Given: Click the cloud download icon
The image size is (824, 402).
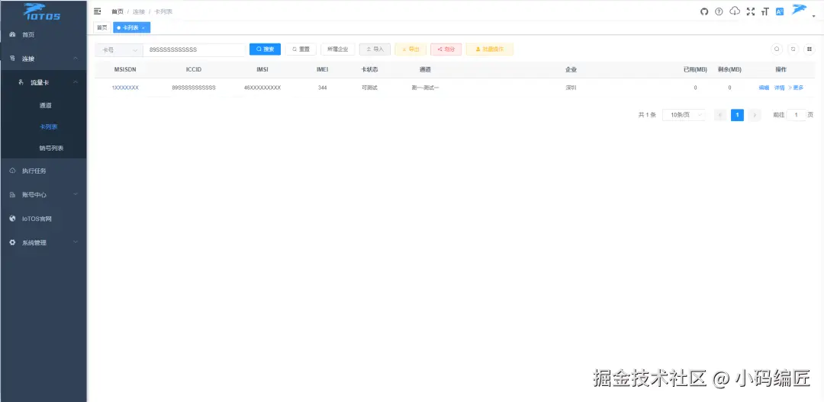Looking at the screenshot, I should (x=735, y=11).
